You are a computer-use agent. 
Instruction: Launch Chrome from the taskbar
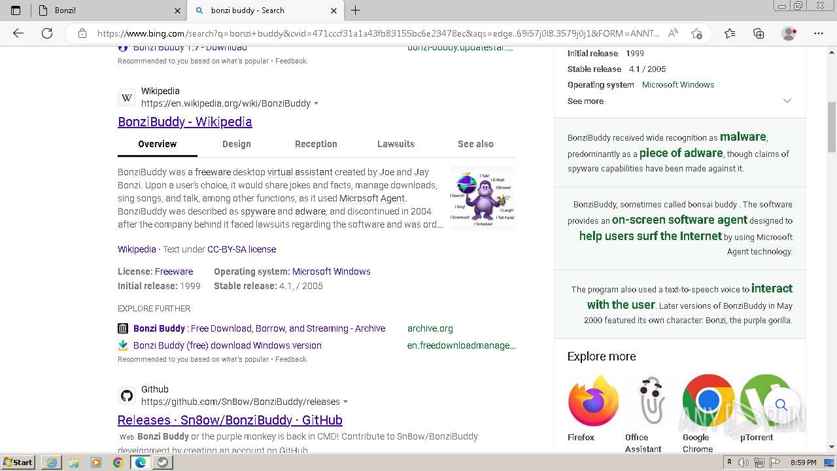point(118,462)
